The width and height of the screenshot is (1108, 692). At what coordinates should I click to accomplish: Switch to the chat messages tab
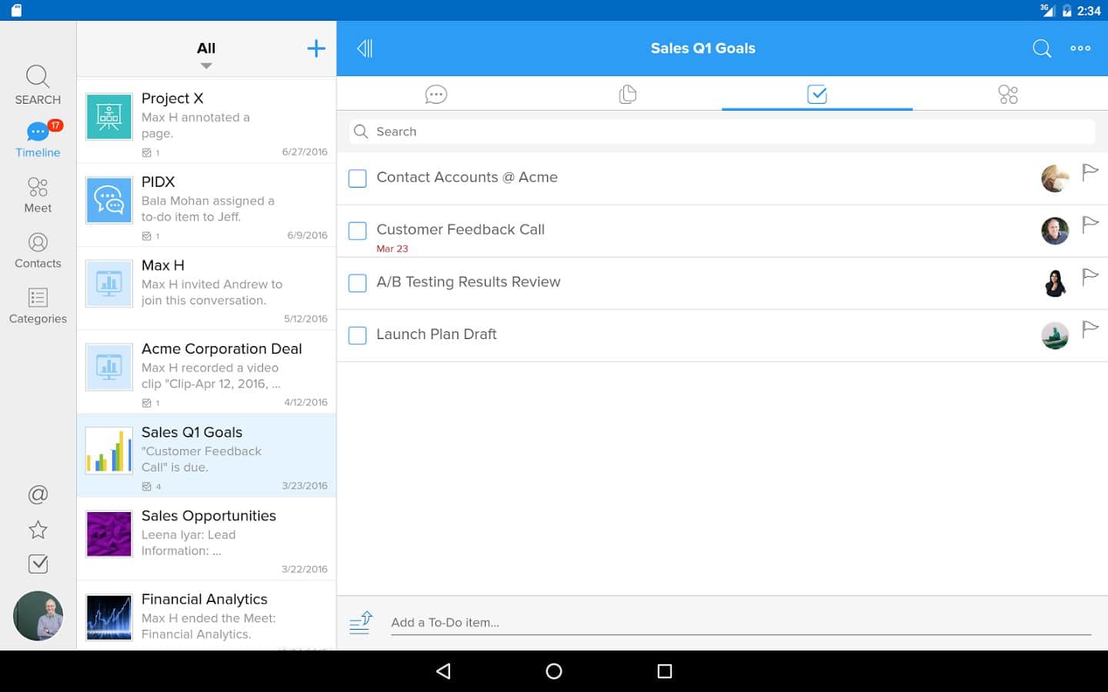point(436,95)
